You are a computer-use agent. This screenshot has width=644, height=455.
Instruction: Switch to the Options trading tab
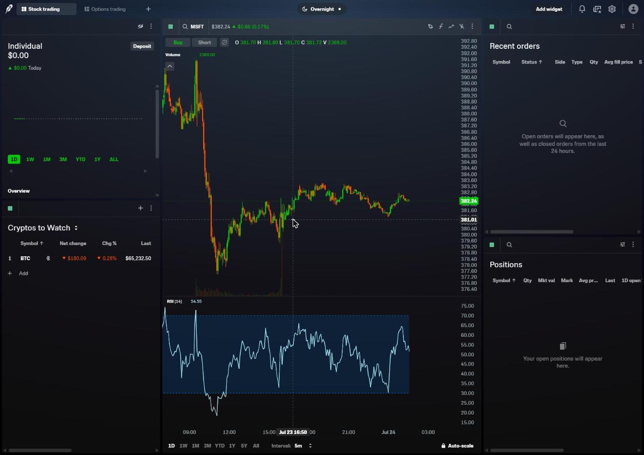[x=105, y=9]
